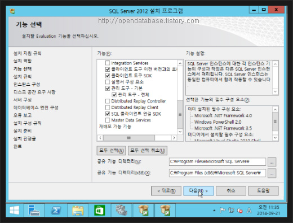Switch to the second SQL setup box taskbar icon
The image size is (293, 223).
coord(165,210)
